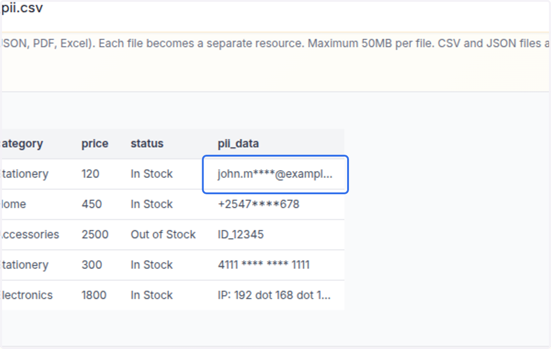551x349 pixels.
Task: Click the price value 120
Action: point(90,174)
